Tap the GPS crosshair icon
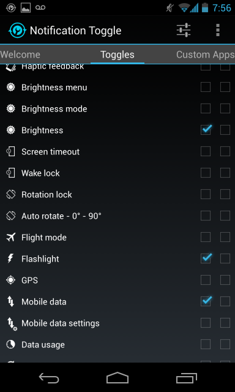Viewport: 235px width, 392px height. pyautogui.click(x=11, y=281)
